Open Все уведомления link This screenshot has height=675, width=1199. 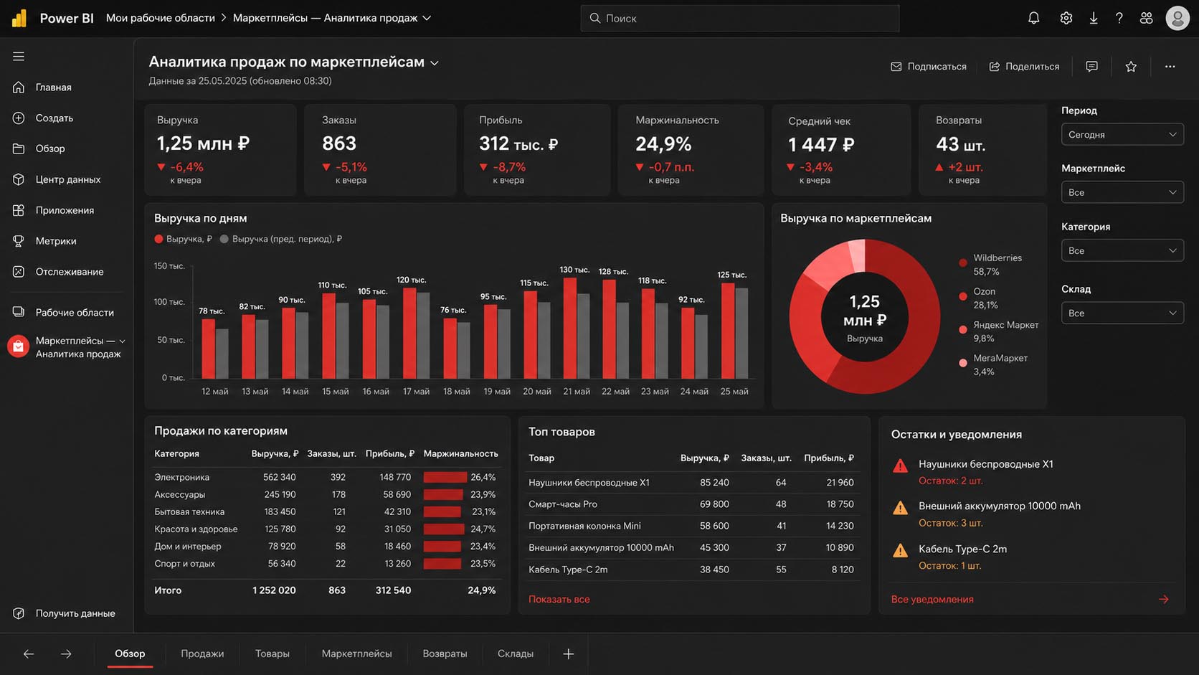pyautogui.click(x=932, y=599)
